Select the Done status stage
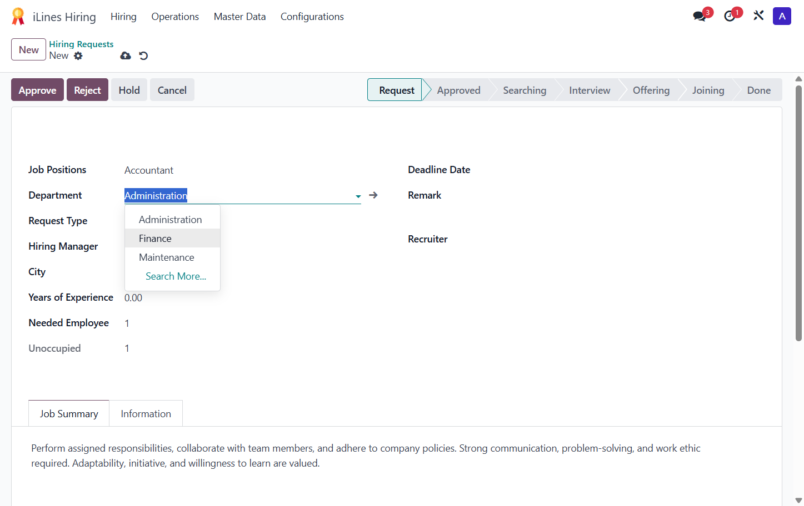Screen dimensions: 804x506 (758, 90)
